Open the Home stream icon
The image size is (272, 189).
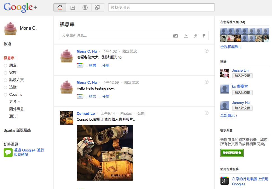pyautogui.click(x=60, y=8)
